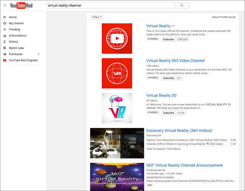Click the 611 subscriber count
Screen dimensions: 245x191
[179, 78]
